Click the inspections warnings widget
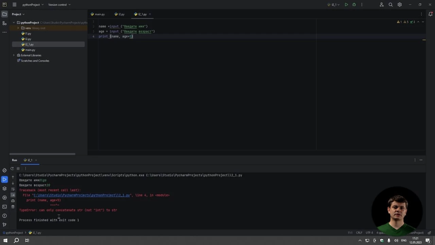Viewport: 435px width, 245px height. click(x=406, y=22)
